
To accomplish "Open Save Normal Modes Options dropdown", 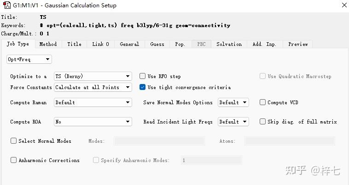I will click(233, 102).
